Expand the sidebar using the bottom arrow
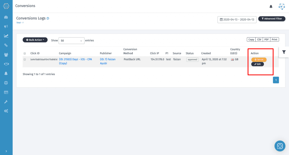The height and width of the screenshot is (155, 289). [6, 151]
